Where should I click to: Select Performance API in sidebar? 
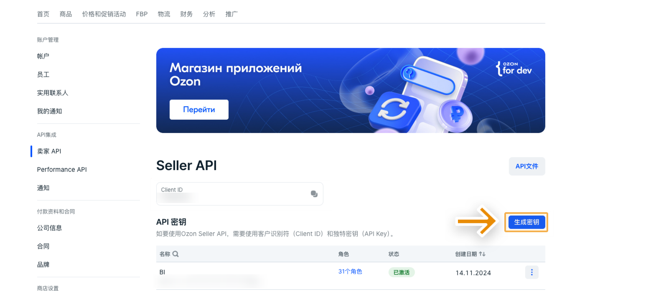click(x=62, y=170)
